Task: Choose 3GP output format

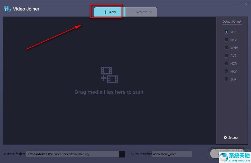Action: [226, 79]
